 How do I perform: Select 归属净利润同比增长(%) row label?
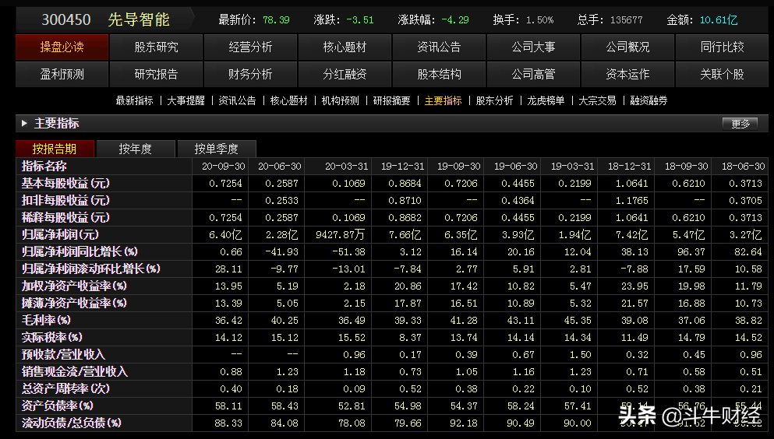coord(80,251)
